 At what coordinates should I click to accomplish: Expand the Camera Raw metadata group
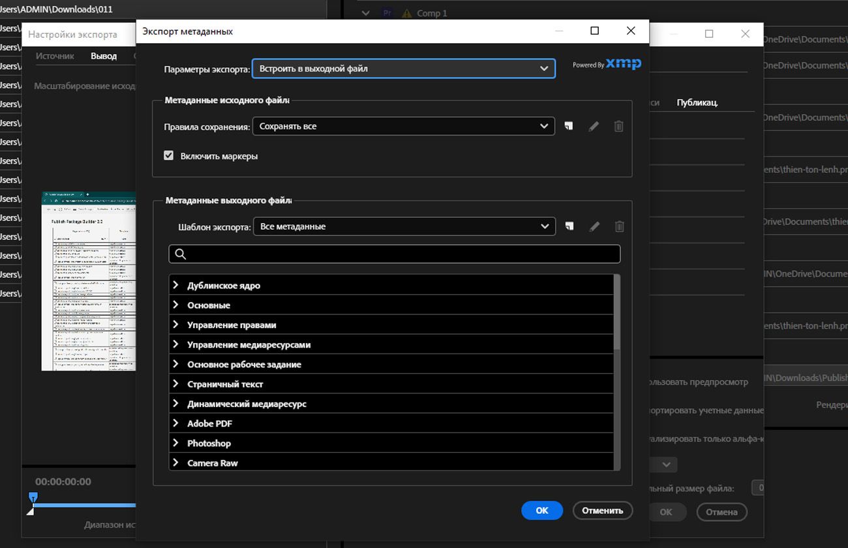pyautogui.click(x=175, y=463)
